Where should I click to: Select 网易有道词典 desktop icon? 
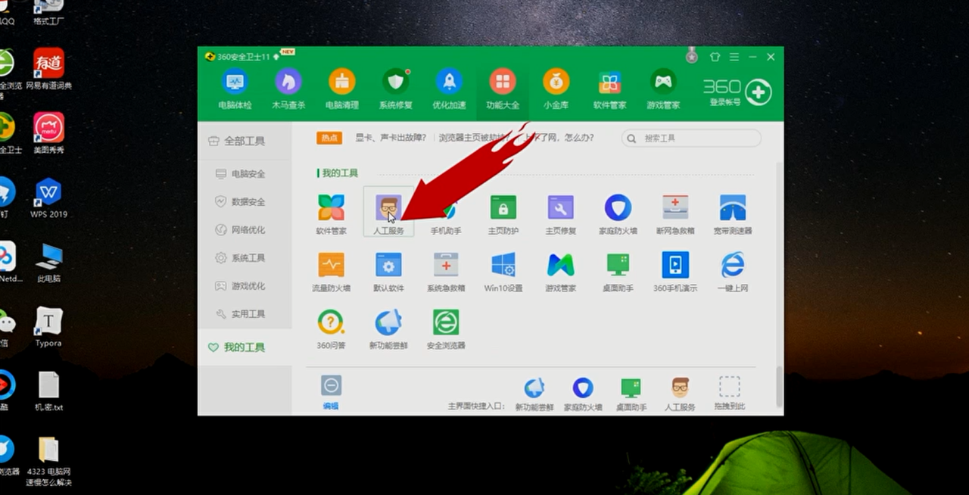click(48, 70)
